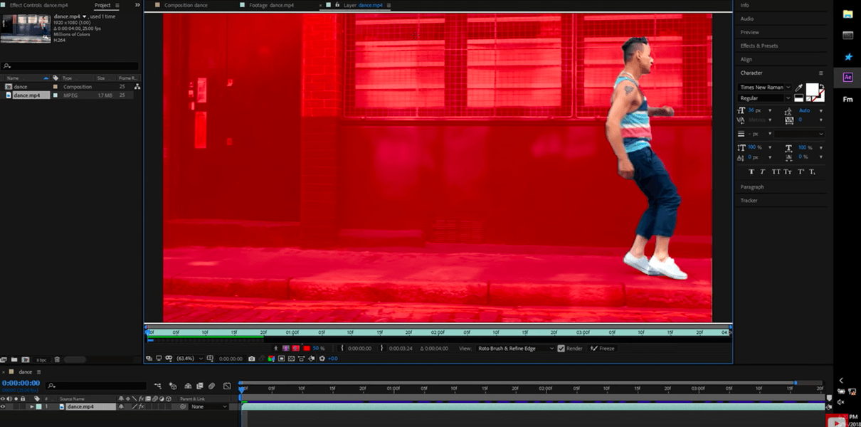This screenshot has width=861, height=427.
Task: Open the Times New Roman font dropdown
Action: pyautogui.click(x=765, y=87)
